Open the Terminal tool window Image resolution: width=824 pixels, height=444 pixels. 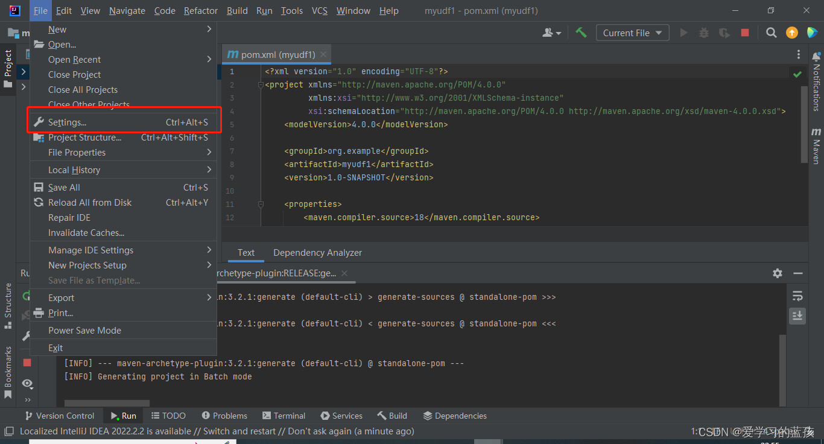pos(284,416)
